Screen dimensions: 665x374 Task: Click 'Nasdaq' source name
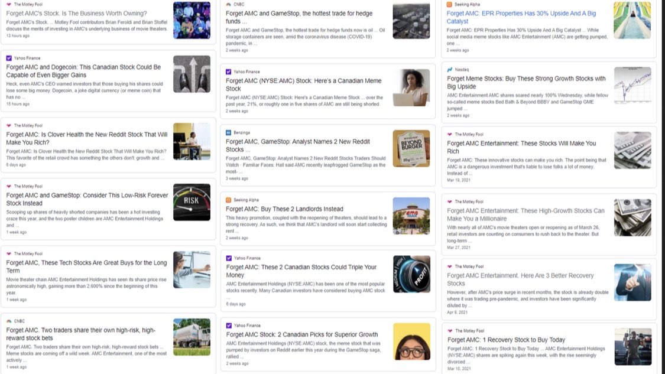(462, 69)
